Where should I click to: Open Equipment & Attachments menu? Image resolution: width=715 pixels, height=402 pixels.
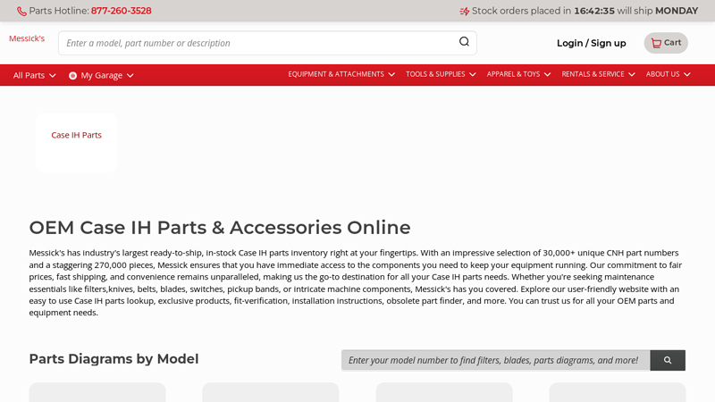tap(341, 74)
